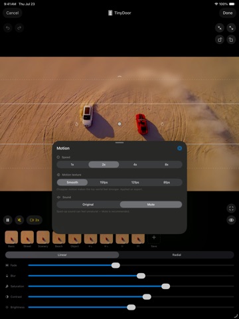Image resolution: width=239 pixels, height=319 pixels.
Task: Click the top arc handle above focus band
Action: (x=119, y=76)
